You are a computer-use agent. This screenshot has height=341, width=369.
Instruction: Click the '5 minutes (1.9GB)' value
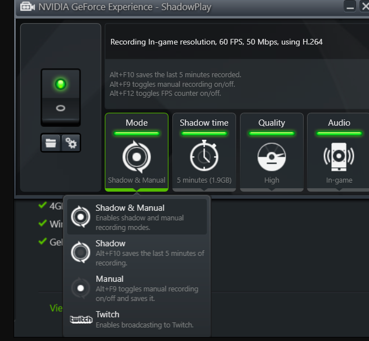tap(204, 180)
